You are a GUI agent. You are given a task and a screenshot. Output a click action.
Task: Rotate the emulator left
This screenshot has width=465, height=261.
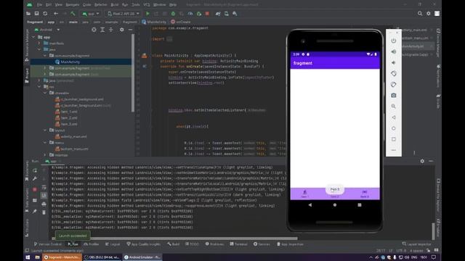pos(394,73)
